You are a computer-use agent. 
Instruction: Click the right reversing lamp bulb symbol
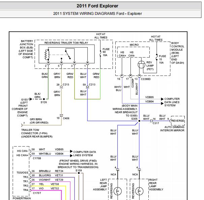(x=139, y=191)
